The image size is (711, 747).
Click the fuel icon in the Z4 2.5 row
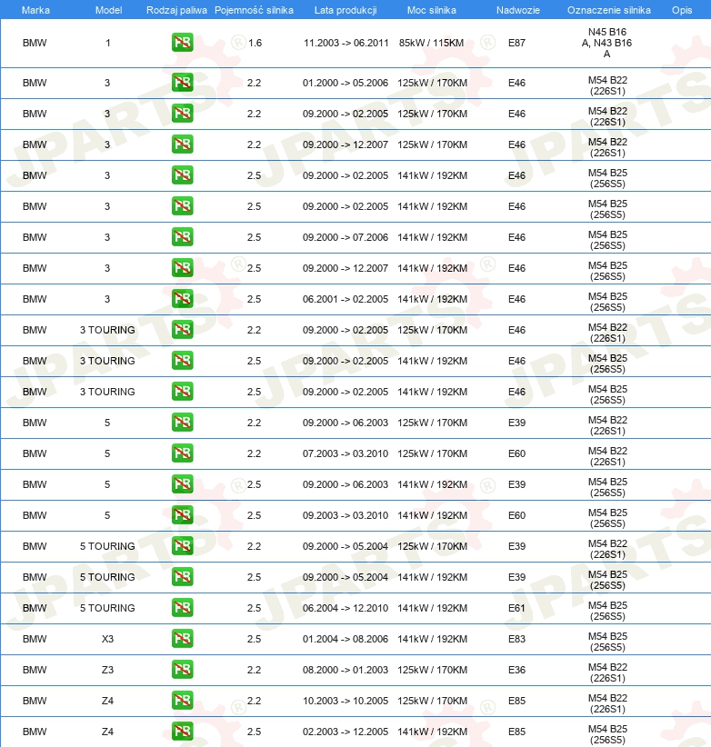point(183,732)
